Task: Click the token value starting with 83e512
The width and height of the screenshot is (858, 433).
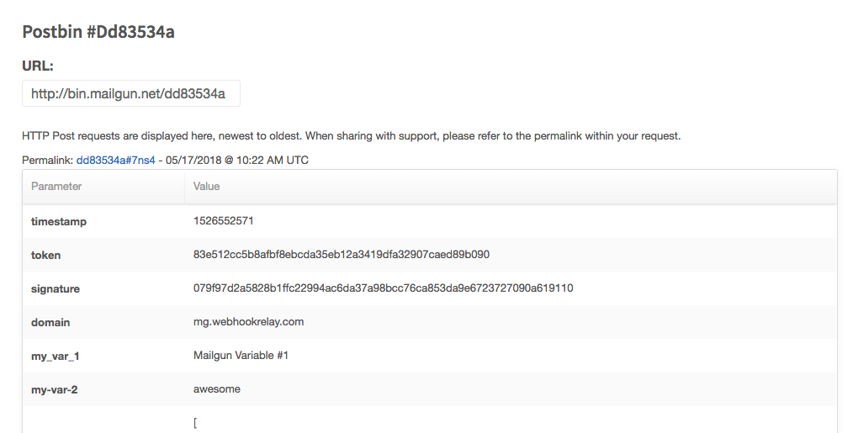Action: coord(342,255)
